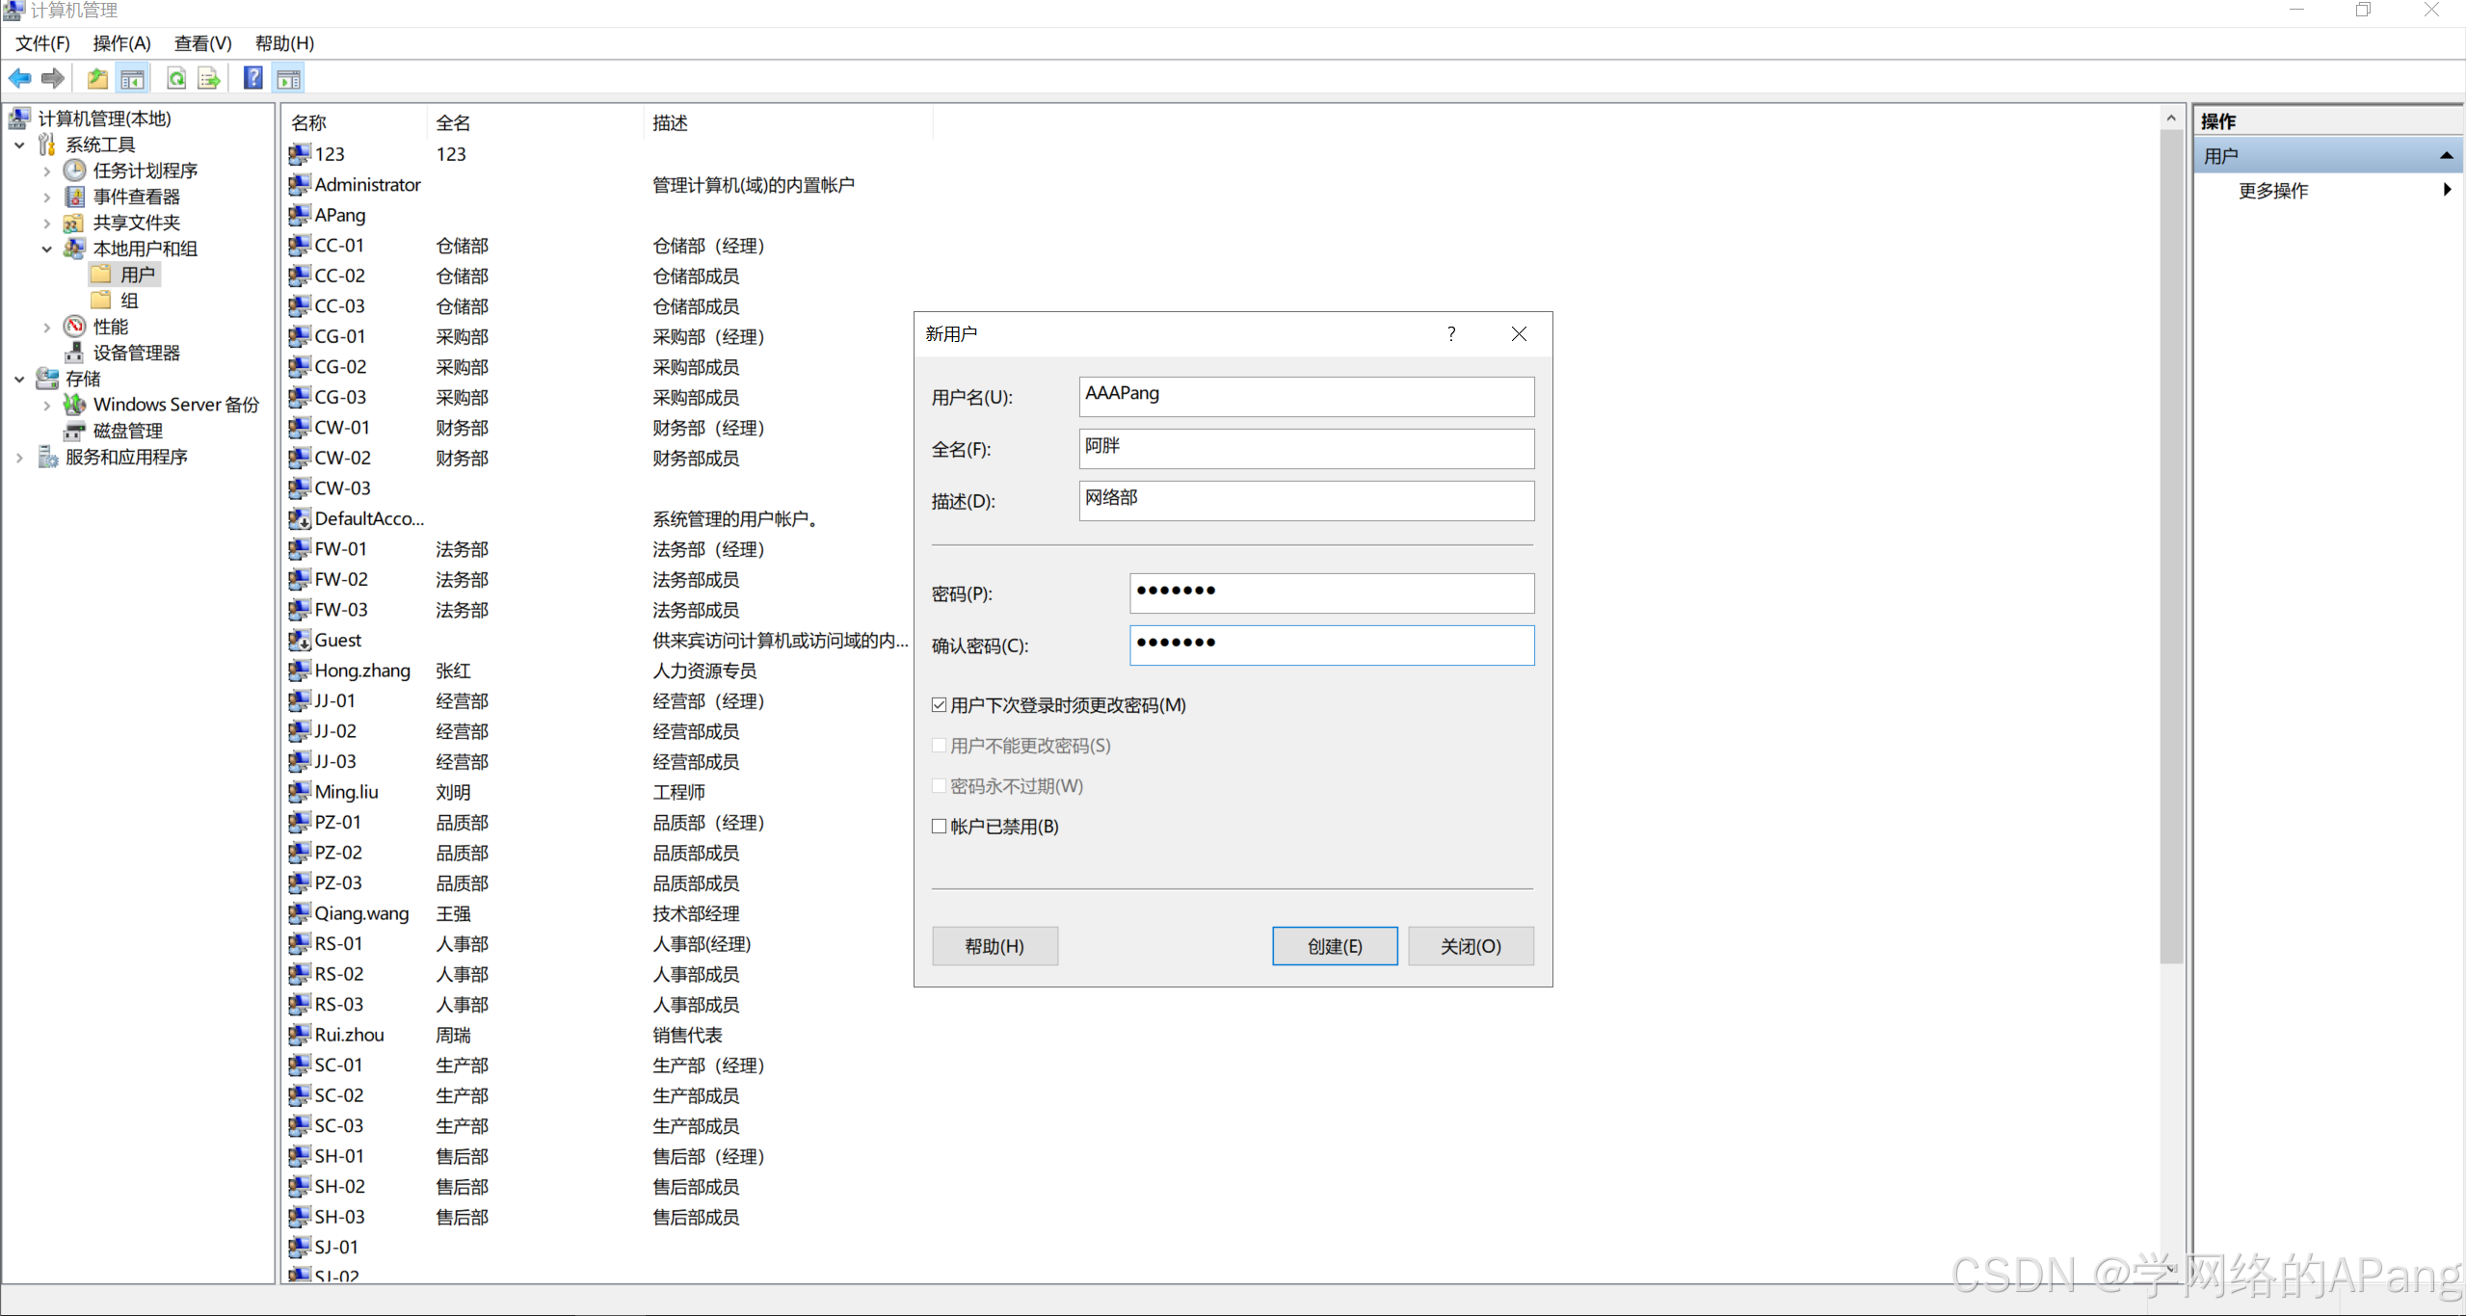The width and height of the screenshot is (2466, 1316).
Task: Click the Refresh toolbar icon
Action: pos(176,79)
